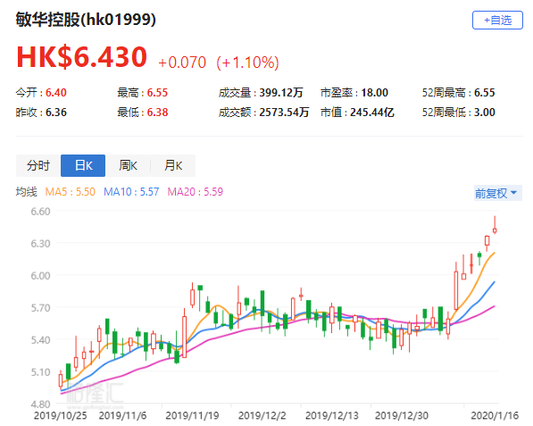Click the 6.60 price axis label
This screenshot has height=426, width=533.
click(x=40, y=212)
